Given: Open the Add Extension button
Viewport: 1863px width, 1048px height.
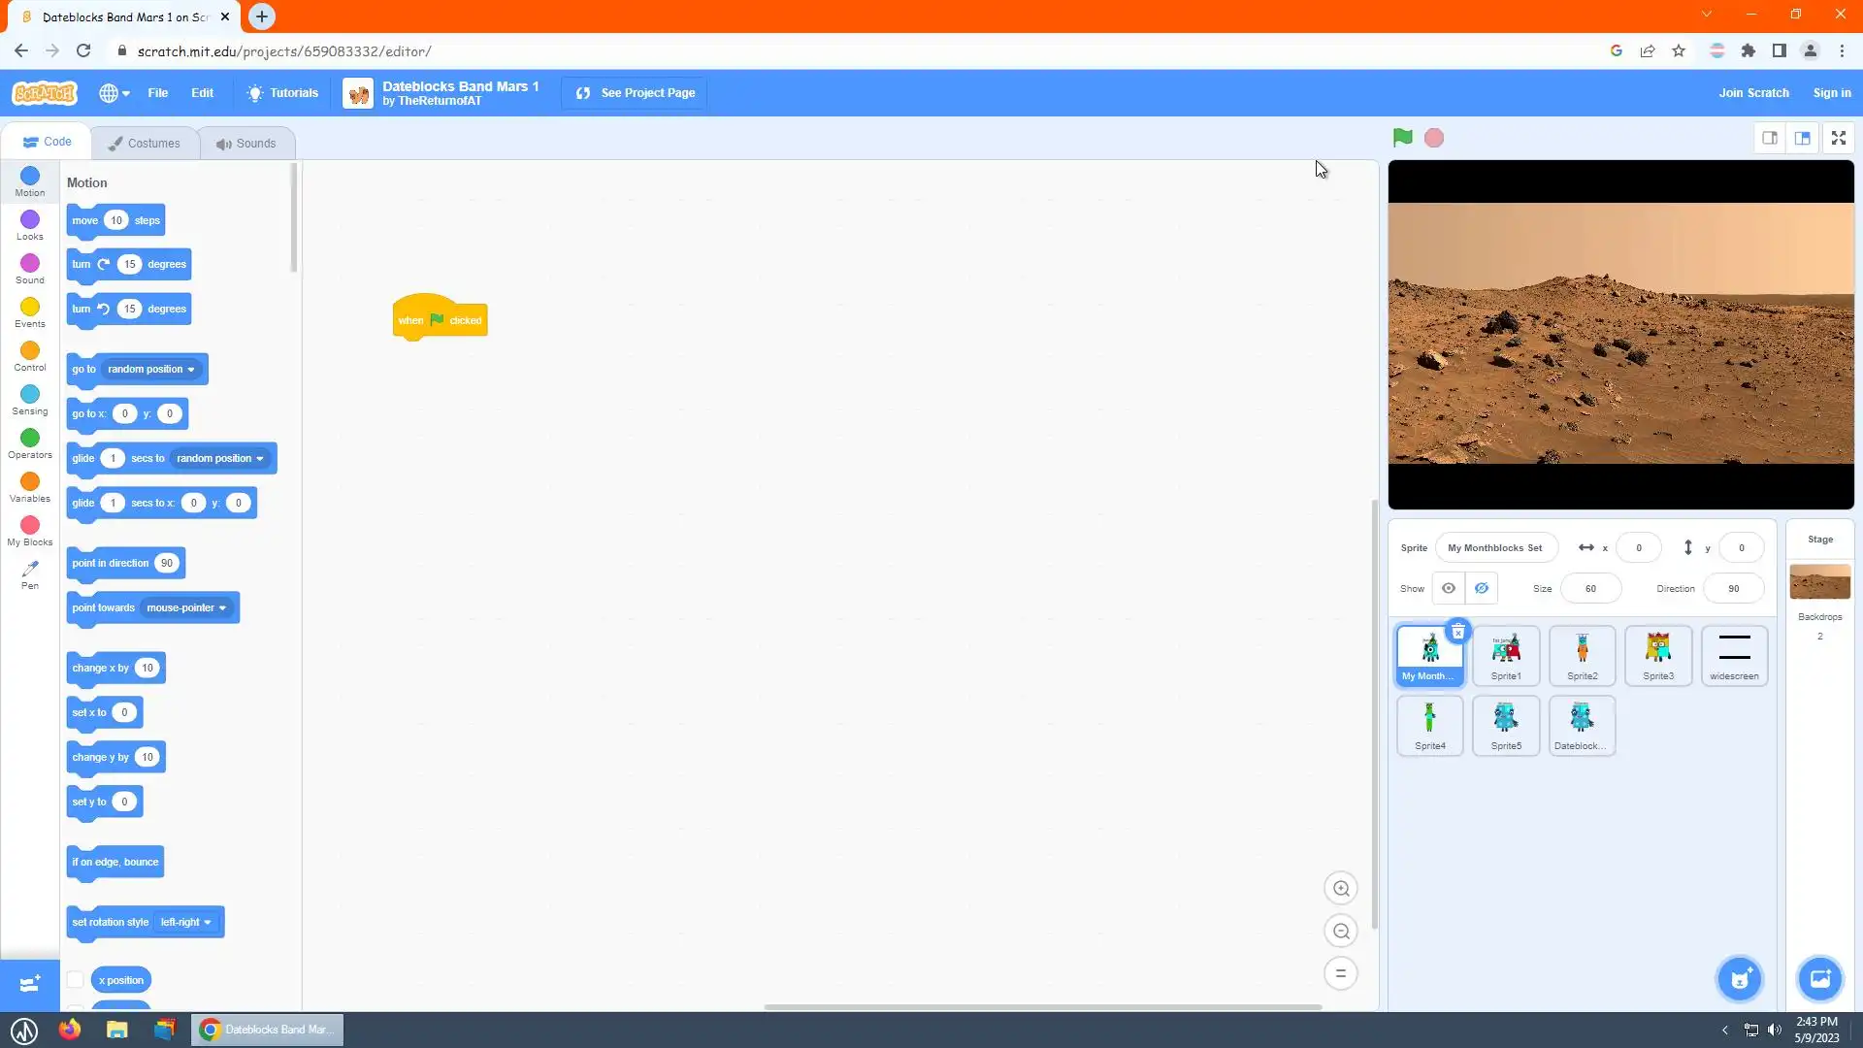Looking at the screenshot, I should pos(29,984).
